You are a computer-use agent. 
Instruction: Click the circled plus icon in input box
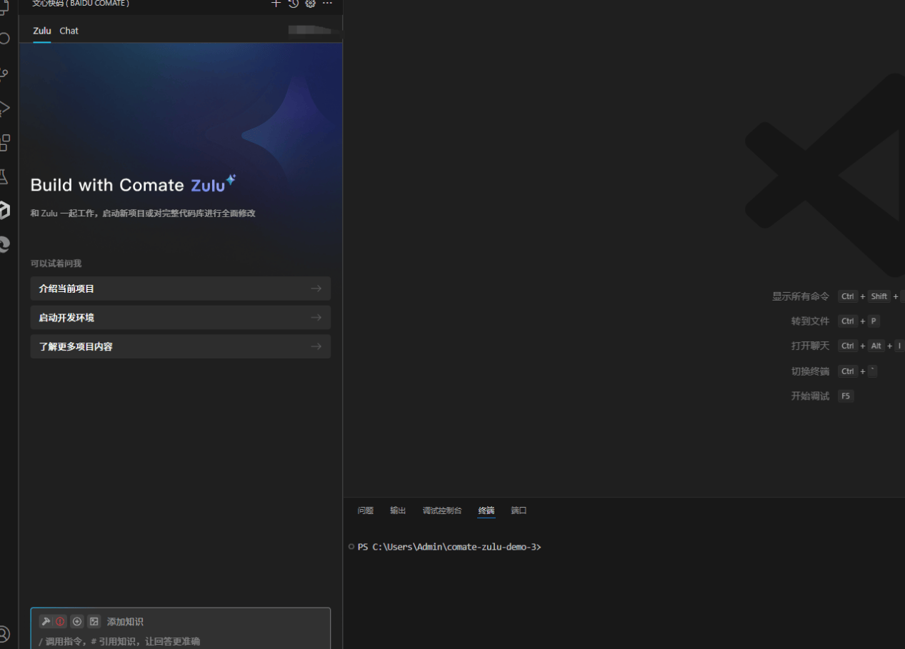click(77, 621)
